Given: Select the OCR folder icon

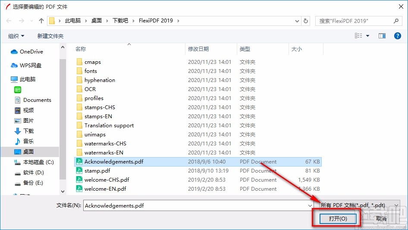Looking at the screenshot, I should click(x=79, y=89).
